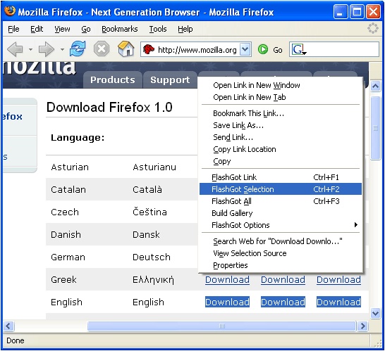
Task: Open the Bookmarks menu
Action: (120, 29)
